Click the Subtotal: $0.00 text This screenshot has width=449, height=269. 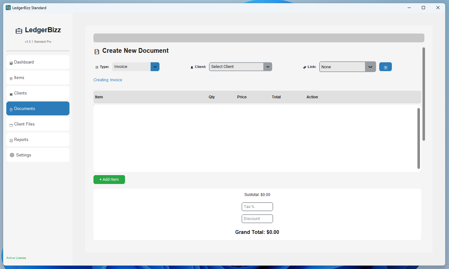(x=257, y=195)
